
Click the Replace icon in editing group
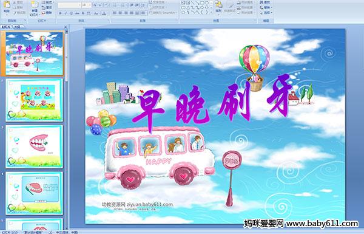tap(265, 7)
